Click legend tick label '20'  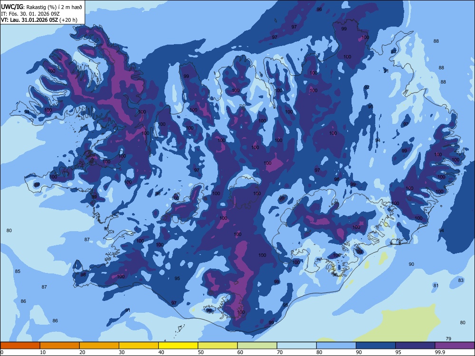(82, 352)
